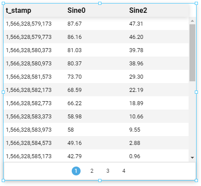Click the vertical scrollbar thumb
The width and height of the screenshot is (201, 186).
tap(192, 53)
